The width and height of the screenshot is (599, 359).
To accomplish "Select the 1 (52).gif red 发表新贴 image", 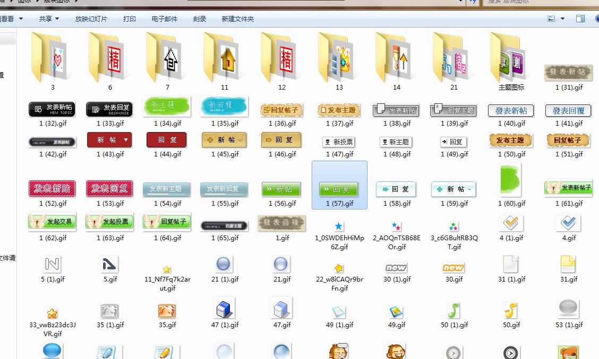I will (52, 188).
